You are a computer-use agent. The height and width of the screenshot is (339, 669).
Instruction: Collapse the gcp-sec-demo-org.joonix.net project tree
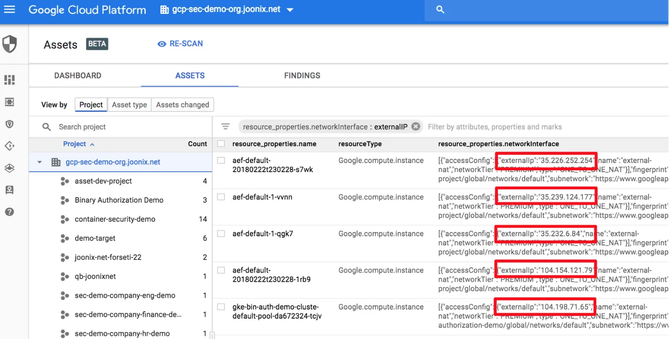click(x=39, y=162)
